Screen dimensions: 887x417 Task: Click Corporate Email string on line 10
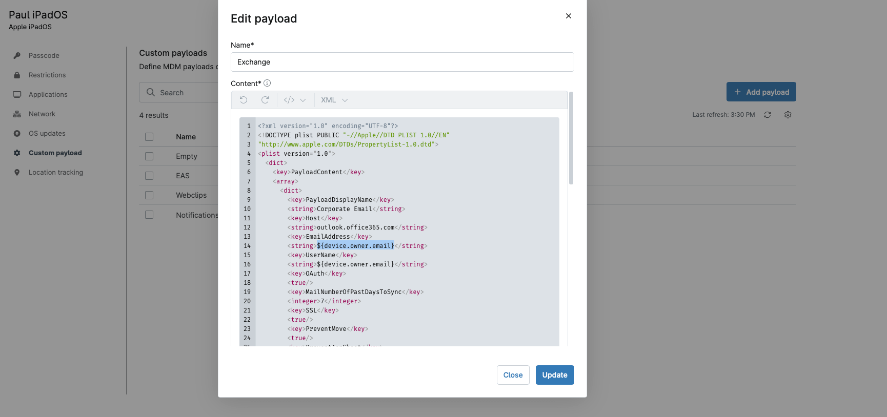(x=344, y=209)
